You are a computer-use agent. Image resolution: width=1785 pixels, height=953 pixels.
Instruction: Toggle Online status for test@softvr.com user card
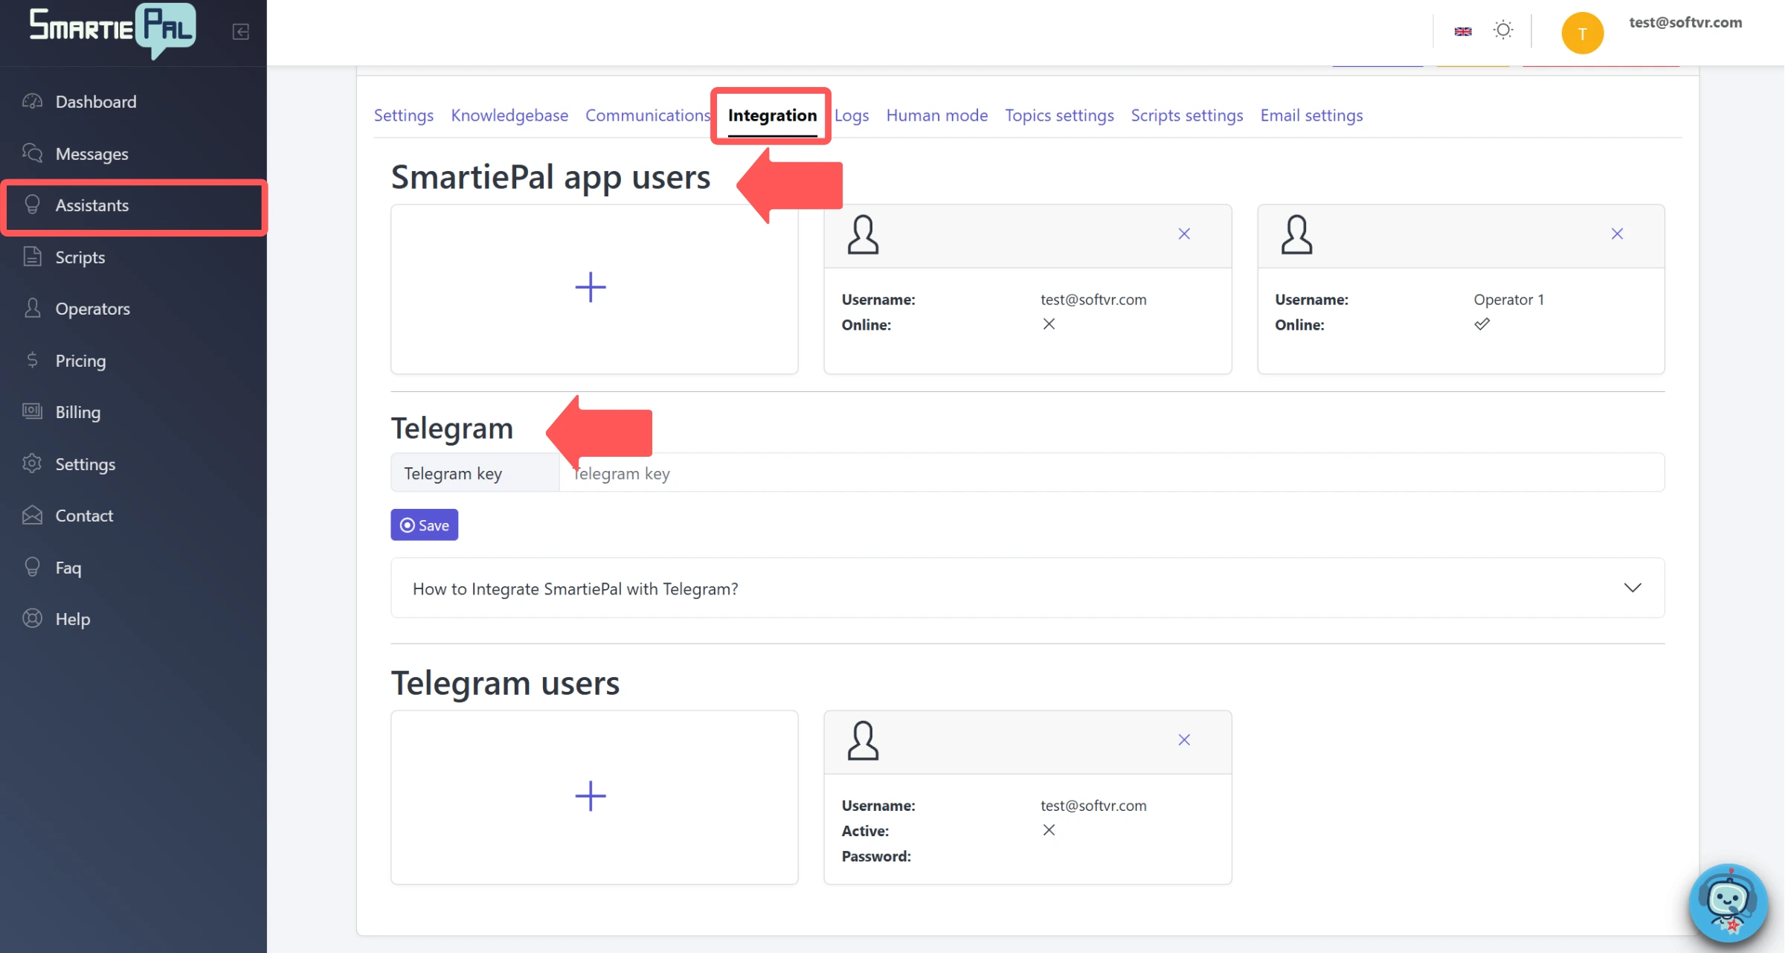(1049, 324)
